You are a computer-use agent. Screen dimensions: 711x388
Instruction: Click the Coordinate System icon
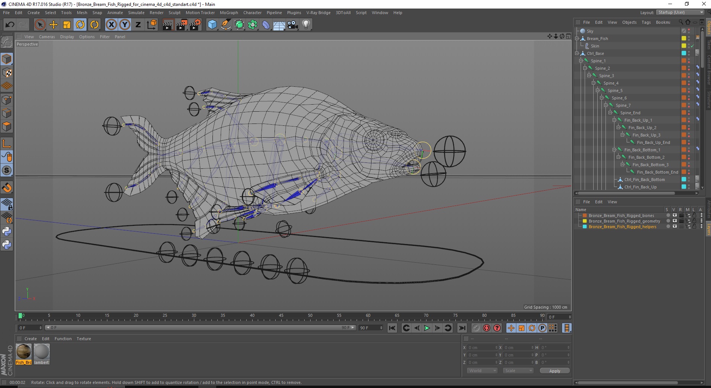coord(152,25)
